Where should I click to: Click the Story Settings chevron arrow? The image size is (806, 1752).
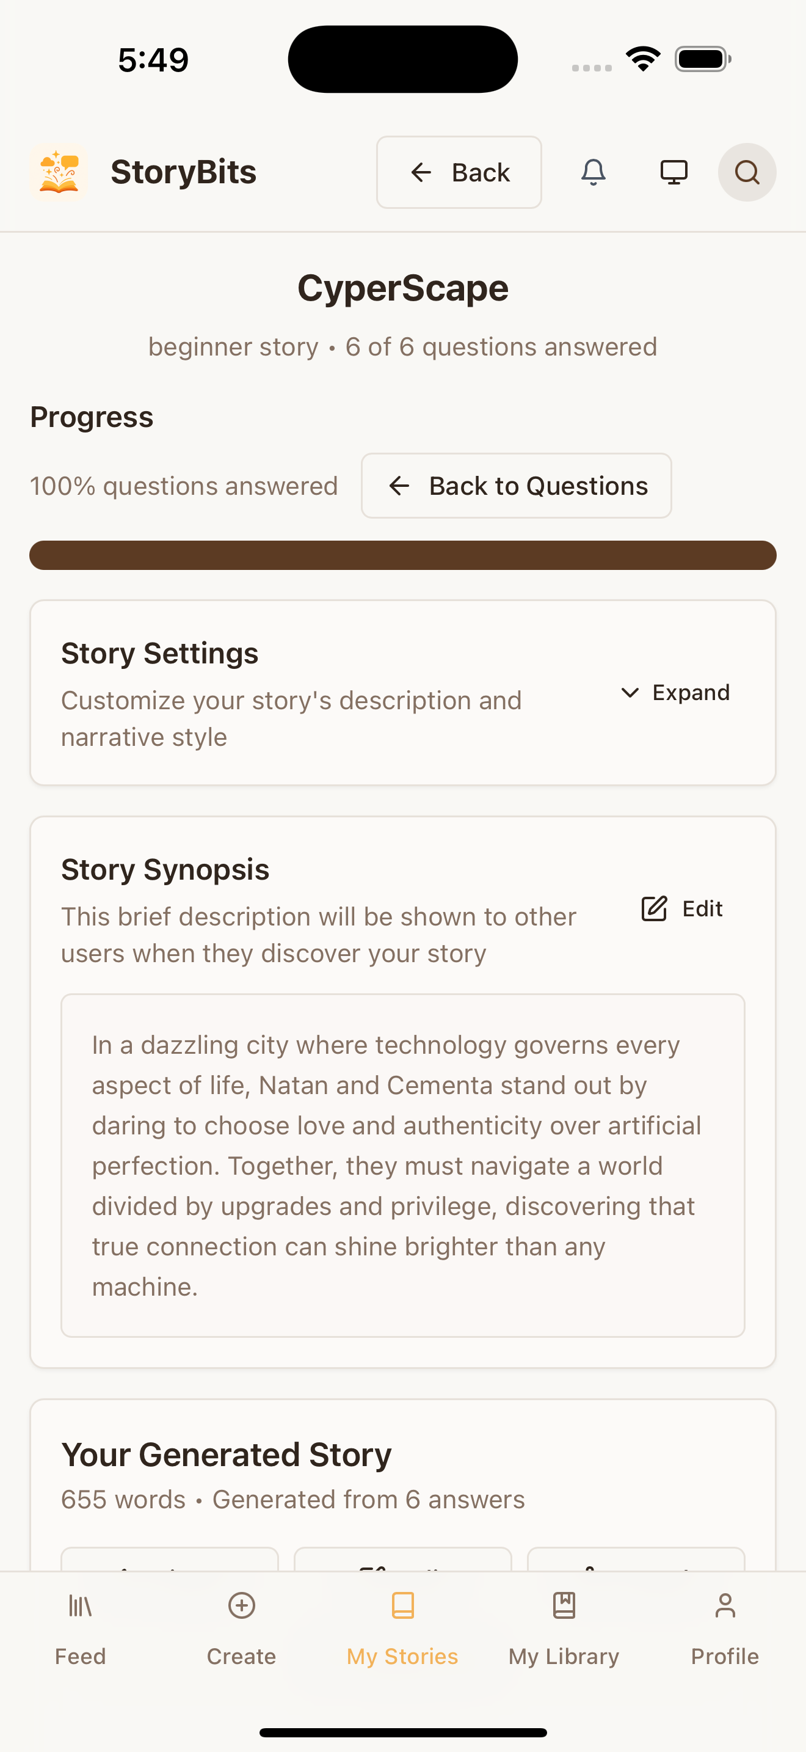[x=630, y=692]
